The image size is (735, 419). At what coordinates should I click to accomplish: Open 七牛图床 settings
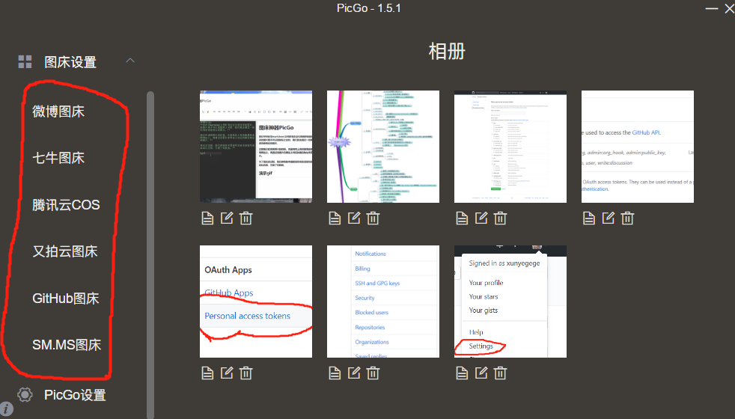pyautogui.click(x=58, y=158)
